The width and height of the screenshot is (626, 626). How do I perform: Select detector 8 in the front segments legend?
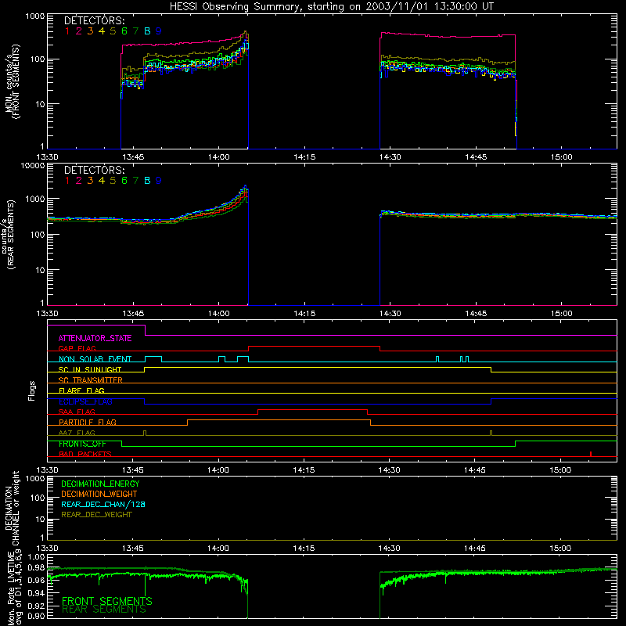pos(147,31)
